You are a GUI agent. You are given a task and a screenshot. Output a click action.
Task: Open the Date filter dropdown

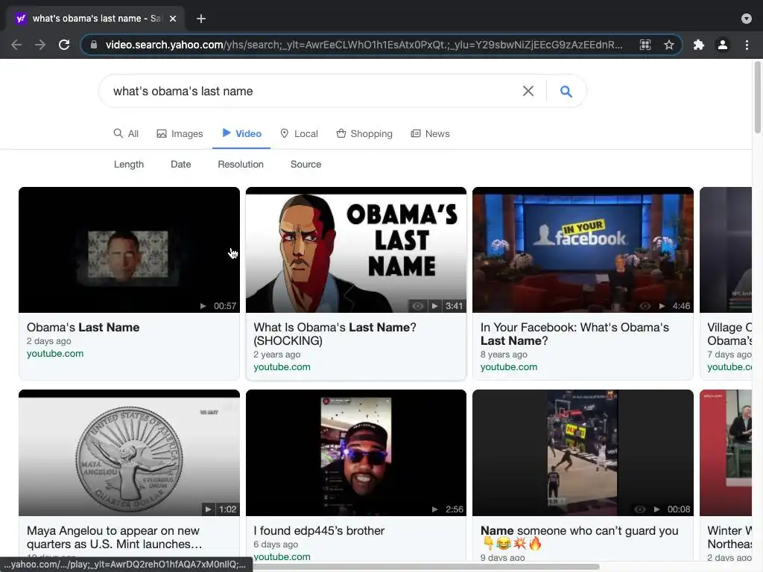(181, 165)
